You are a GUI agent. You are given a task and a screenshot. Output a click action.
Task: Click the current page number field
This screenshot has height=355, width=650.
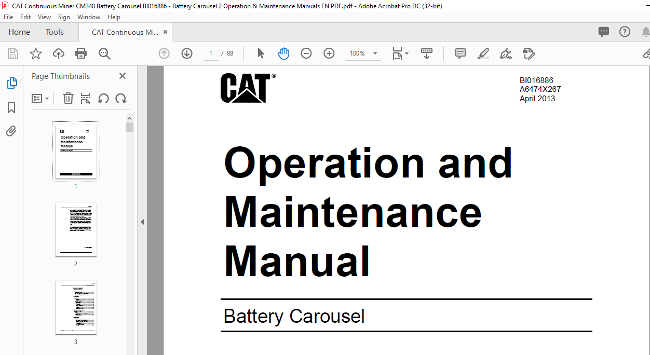coord(211,53)
